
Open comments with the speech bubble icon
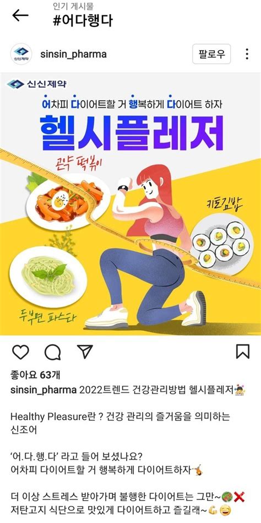click(x=53, y=352)
